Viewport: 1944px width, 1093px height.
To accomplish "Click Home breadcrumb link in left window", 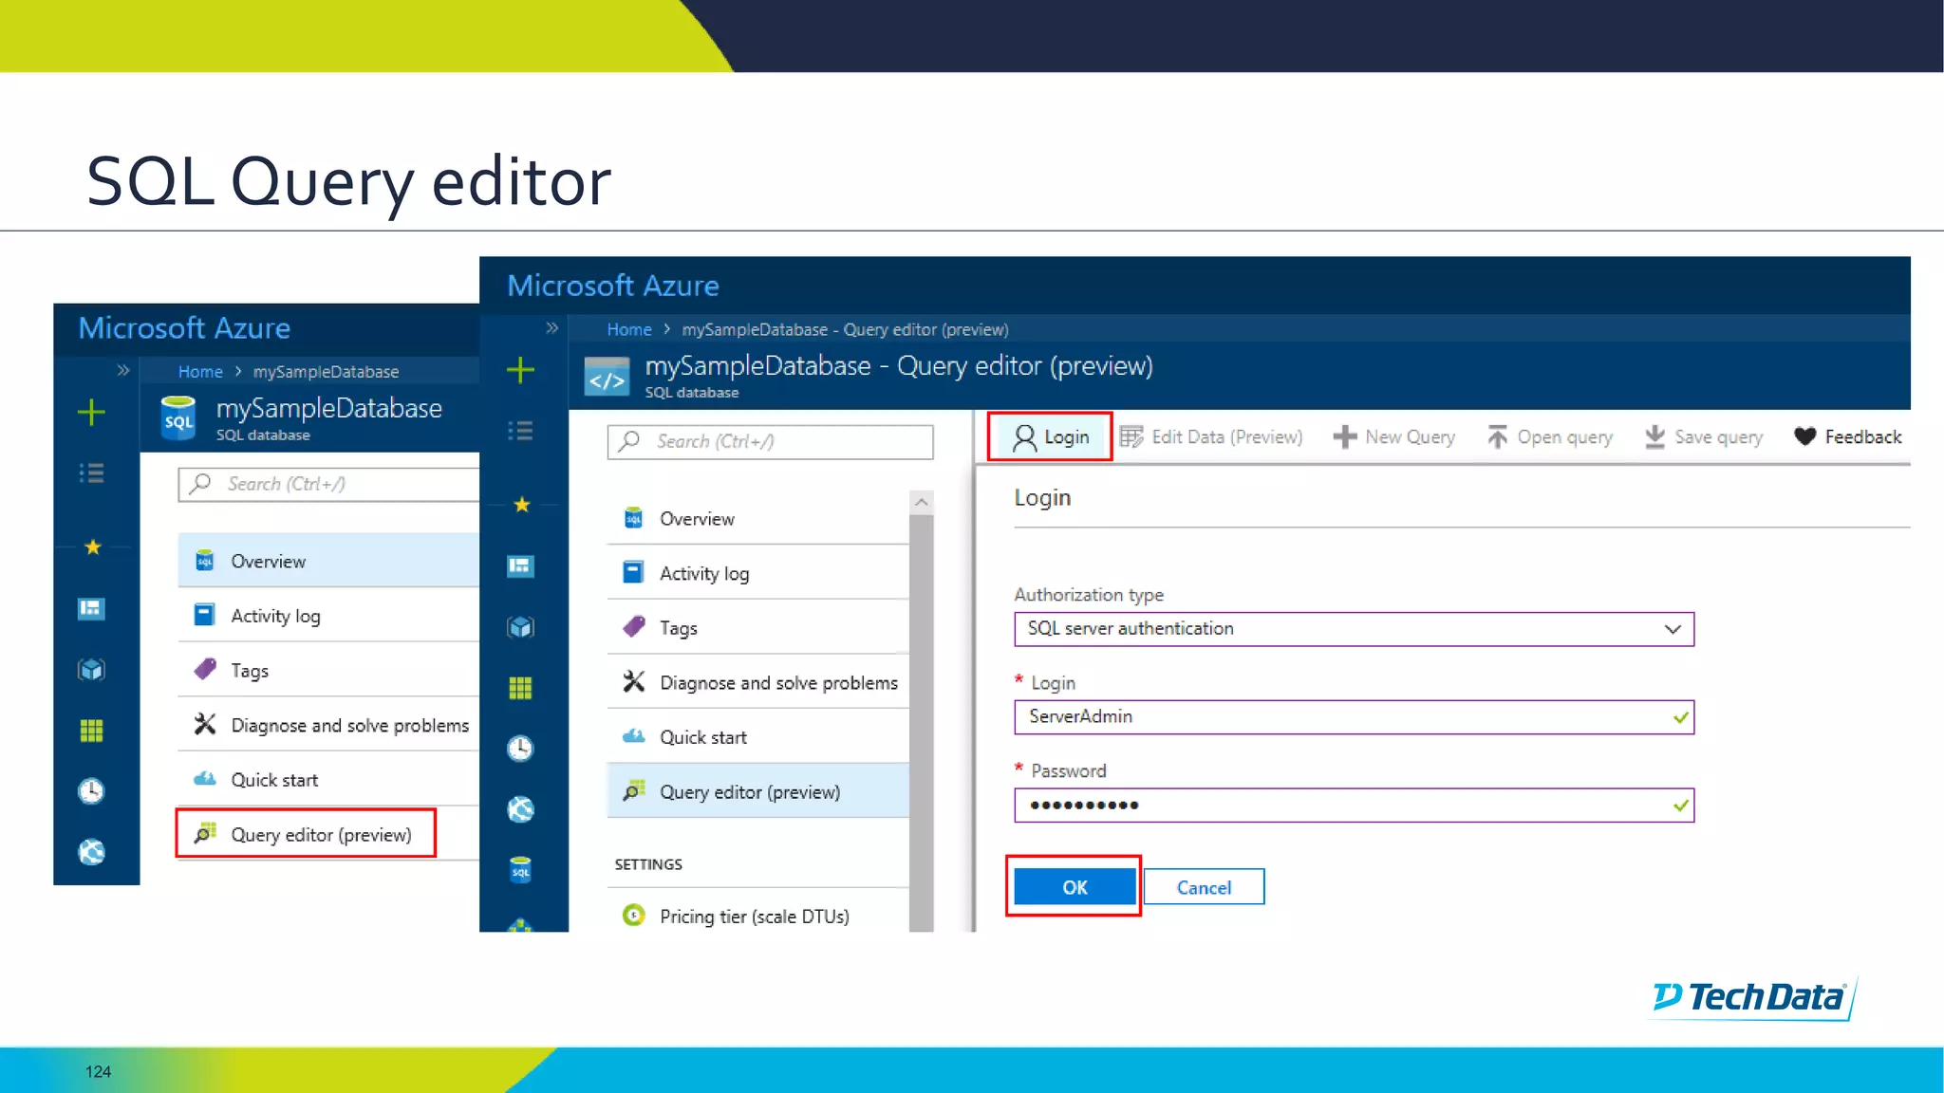I will pyautogui.click(x=200, y=371).
